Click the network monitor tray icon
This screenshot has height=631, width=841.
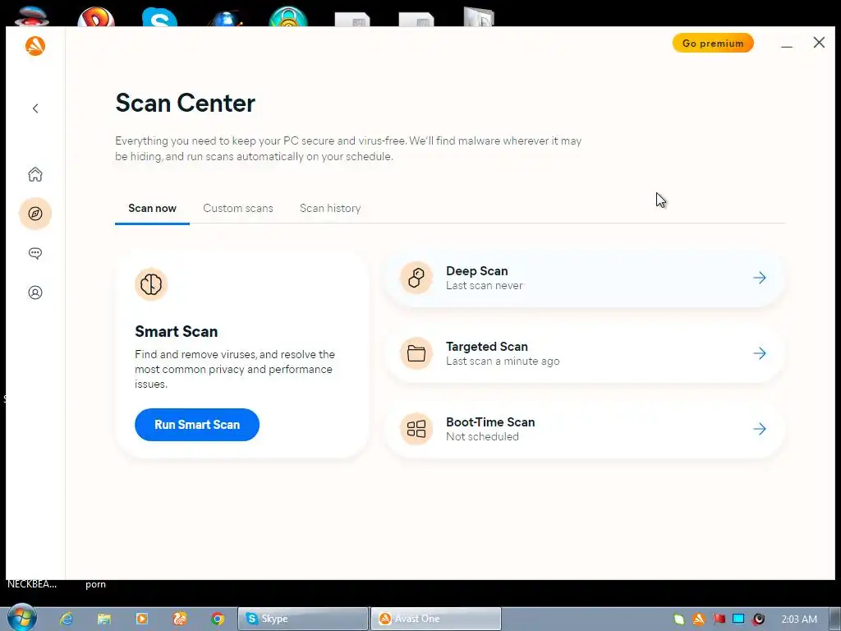(x=738, y=619)
